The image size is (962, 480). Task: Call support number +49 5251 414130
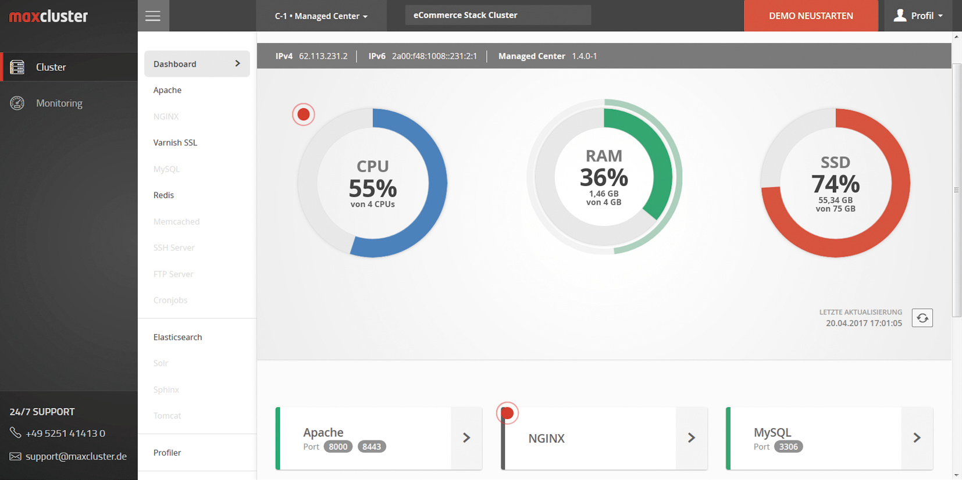[66, 433]
